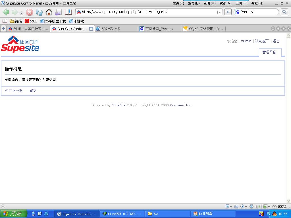Screen dimensions: 291x218
Task: Click the blue download arrow status icon
Action: tap(251, 207)
